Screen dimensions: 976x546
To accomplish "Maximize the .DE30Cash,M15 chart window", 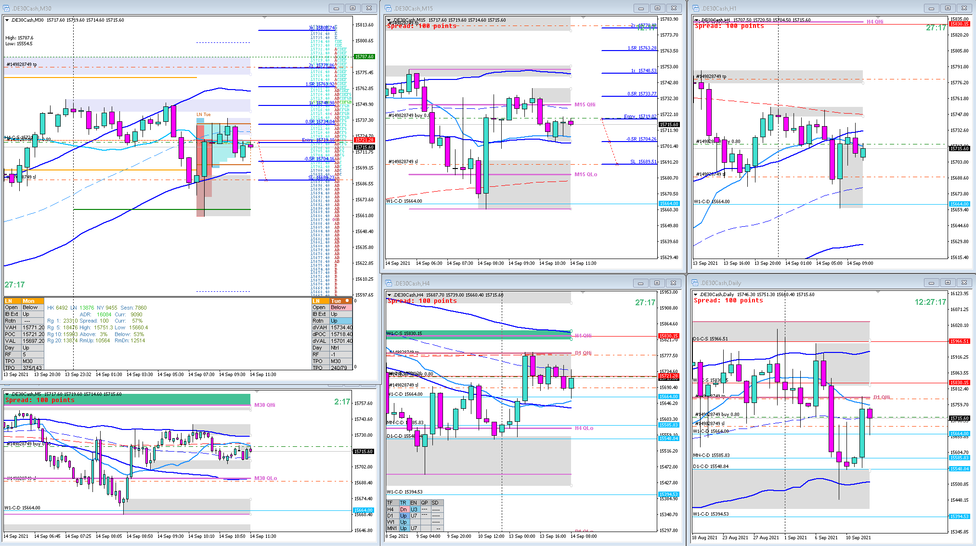I will [657, 8].
